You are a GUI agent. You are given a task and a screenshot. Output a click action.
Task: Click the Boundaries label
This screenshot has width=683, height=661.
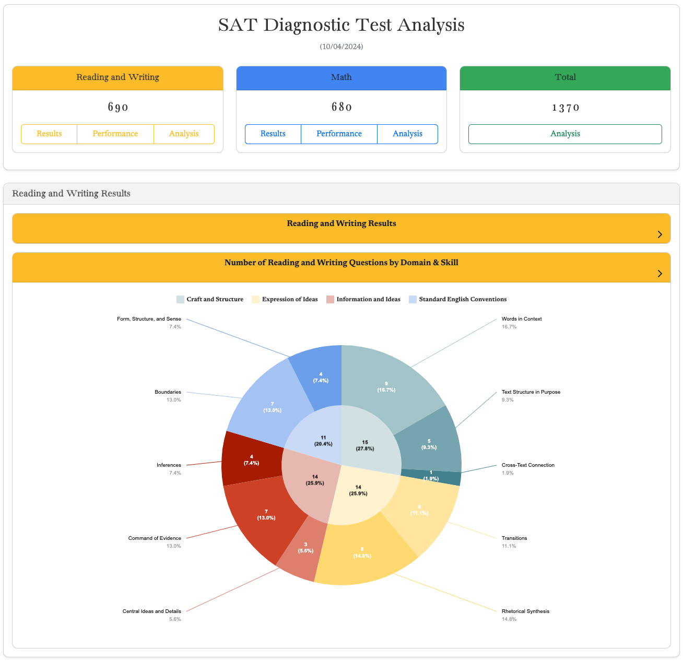[x=168, y=392]
